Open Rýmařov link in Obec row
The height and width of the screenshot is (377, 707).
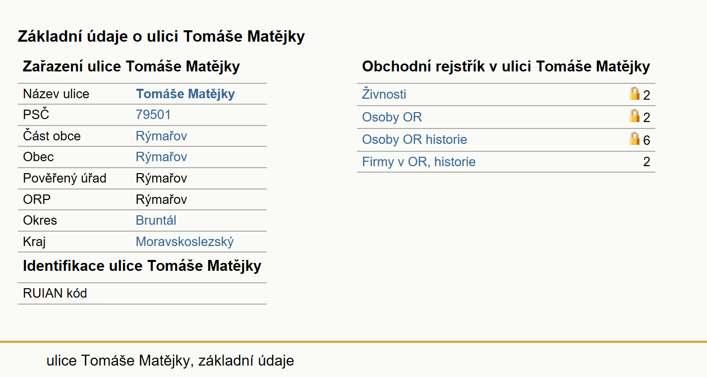tap(162, 157)
